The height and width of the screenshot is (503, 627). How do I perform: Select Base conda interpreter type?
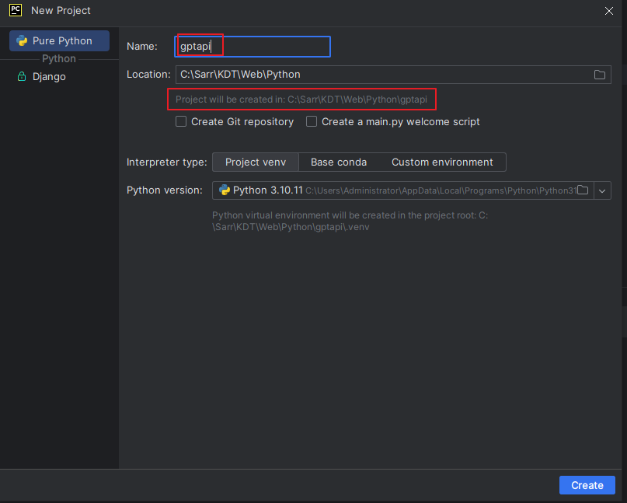[x=339, y=162]
